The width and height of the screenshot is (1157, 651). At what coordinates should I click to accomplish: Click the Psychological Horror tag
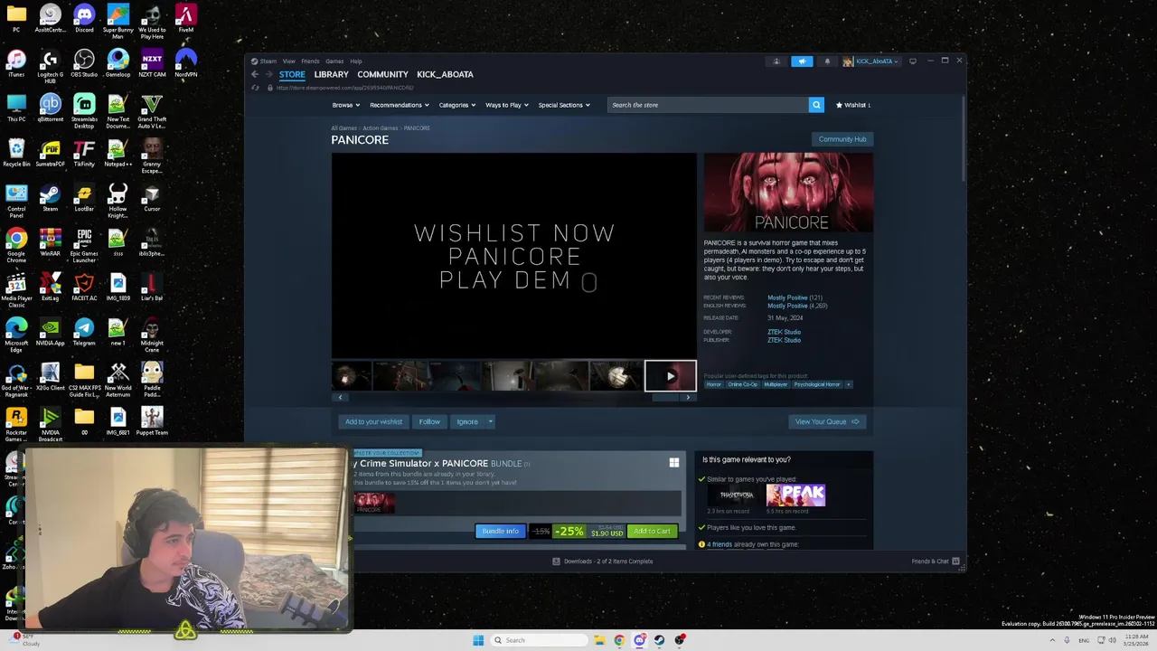pyautogui.click(x=817, y=384)
